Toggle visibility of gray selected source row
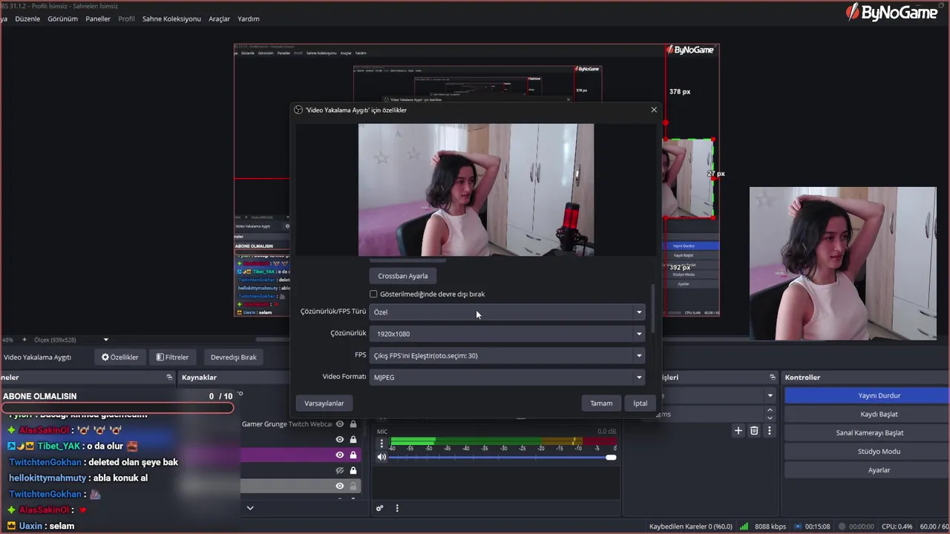The height and width of the screenshot is (534, 950). (340, 486)
